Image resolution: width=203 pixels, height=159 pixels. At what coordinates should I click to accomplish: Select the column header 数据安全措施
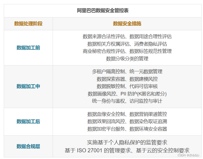127,24
